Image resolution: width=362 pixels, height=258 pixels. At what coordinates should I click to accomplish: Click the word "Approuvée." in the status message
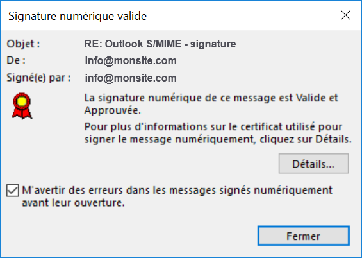click(113, 110)
